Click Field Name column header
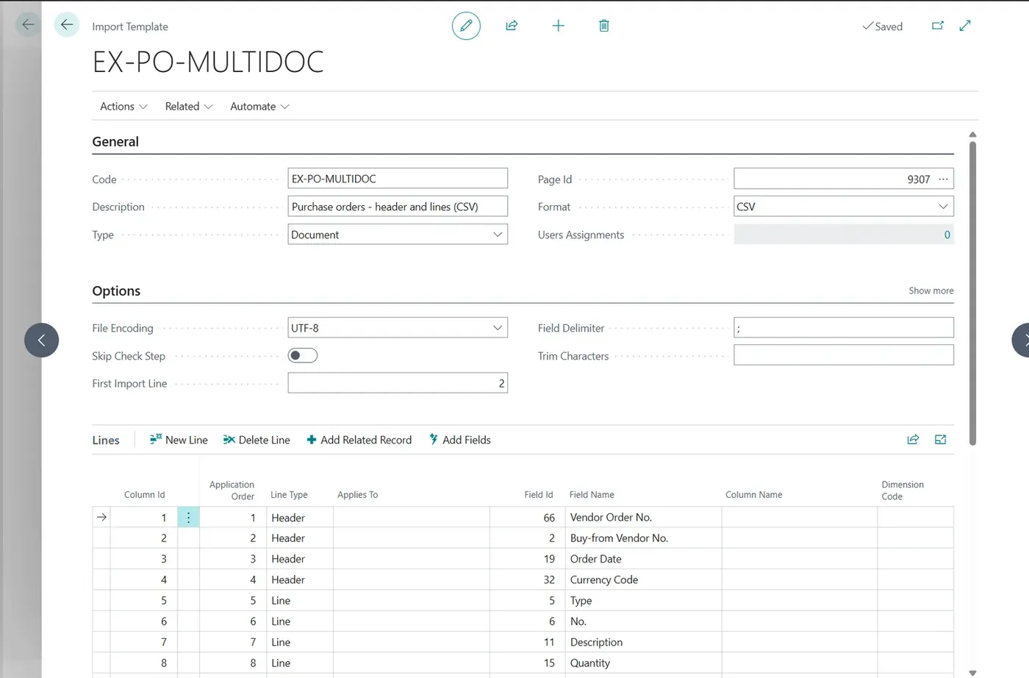1029x678 pixels. (x=592, y=495)
